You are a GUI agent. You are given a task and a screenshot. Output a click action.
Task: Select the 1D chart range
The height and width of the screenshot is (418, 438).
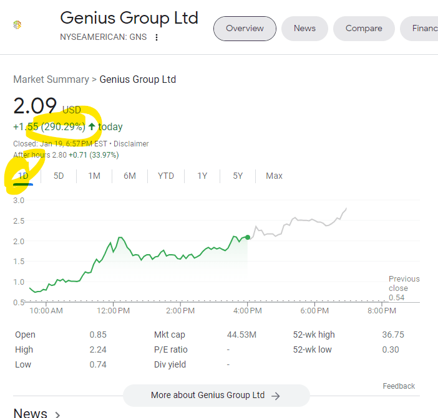23,176
